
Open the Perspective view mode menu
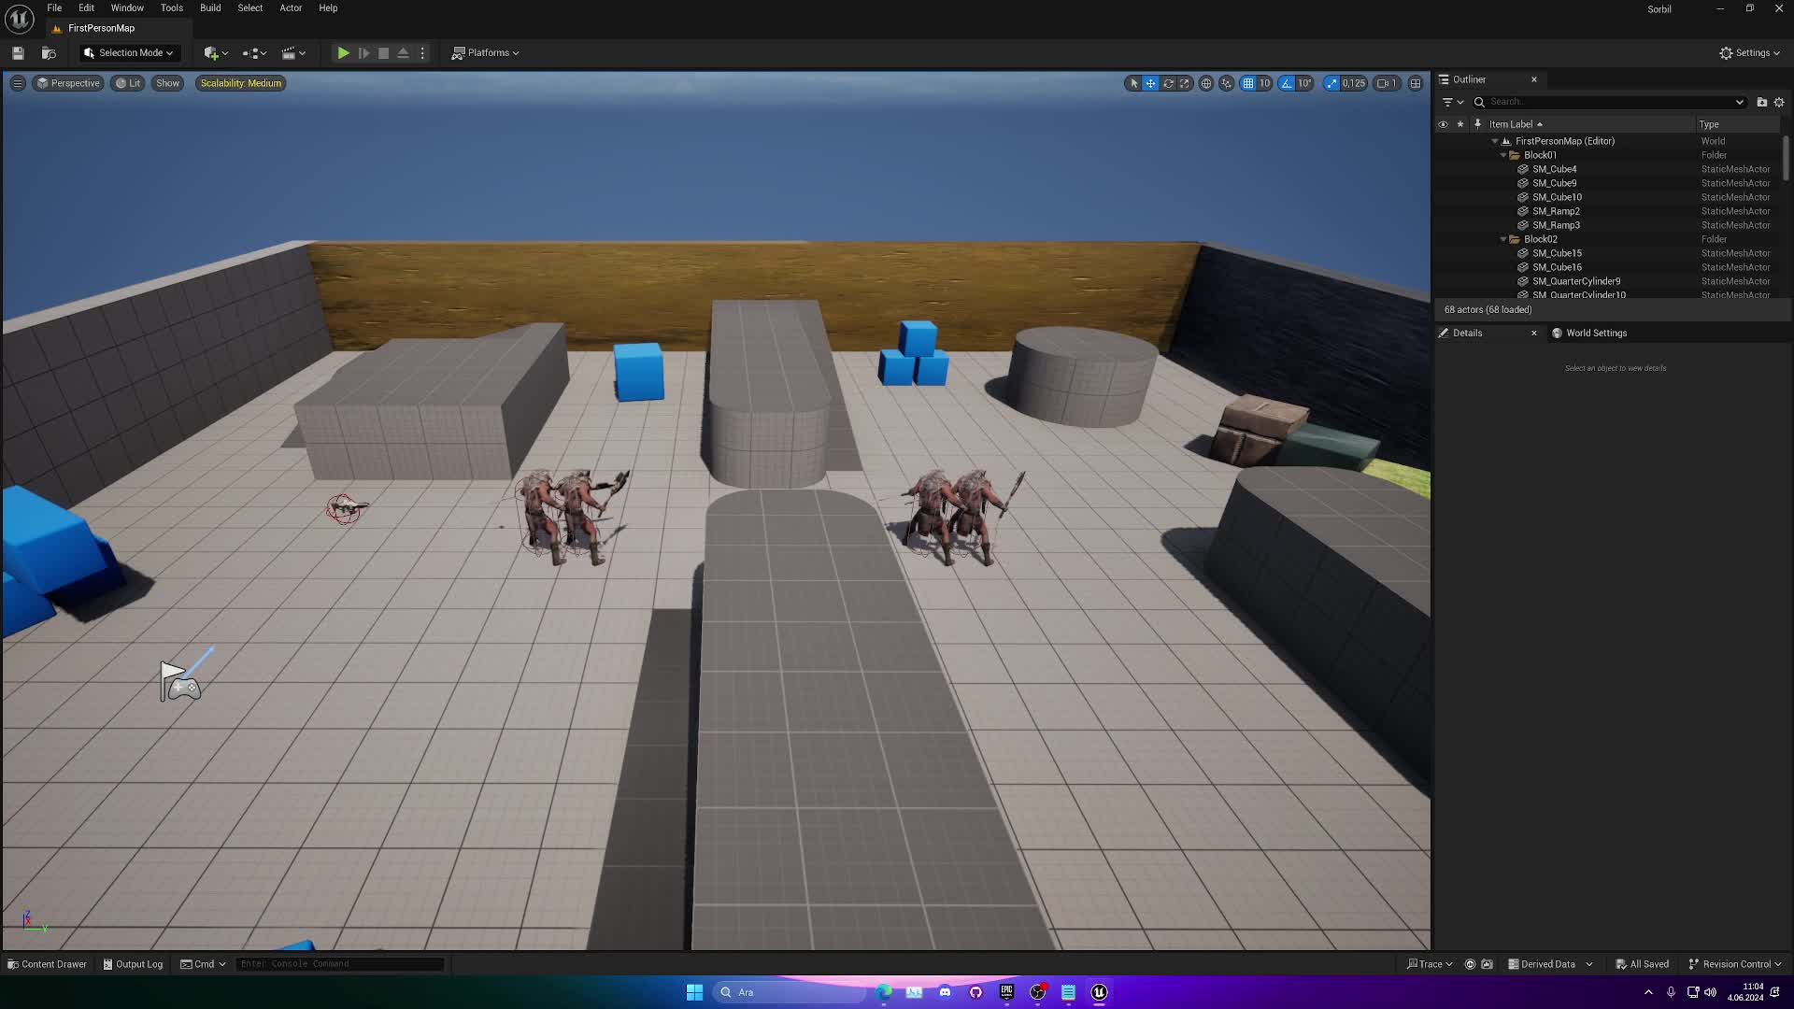coord(67,83)
